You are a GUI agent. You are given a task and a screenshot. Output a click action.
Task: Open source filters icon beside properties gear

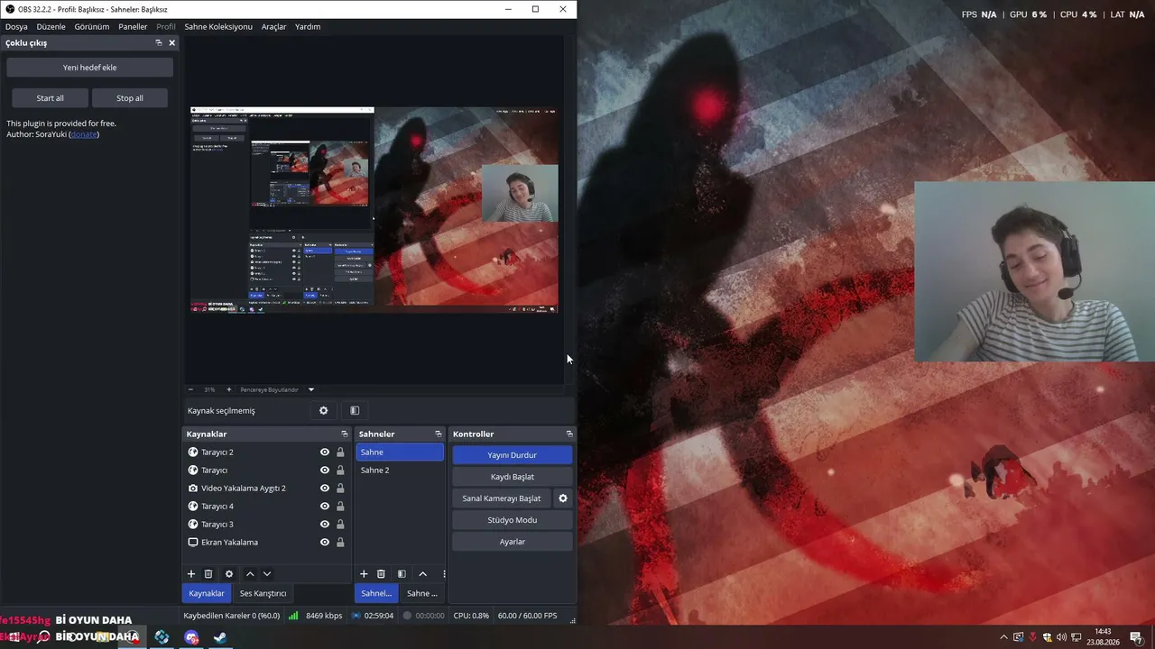(x=355, y=411)
